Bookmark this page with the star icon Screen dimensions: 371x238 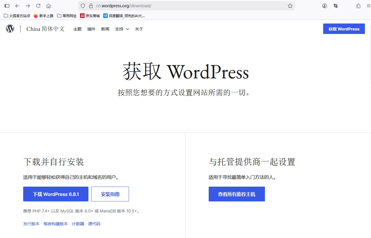(290, 6)
